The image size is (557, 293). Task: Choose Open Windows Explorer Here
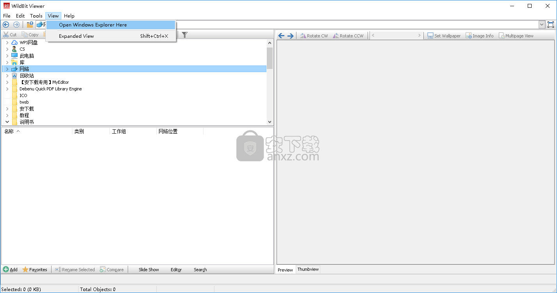pyautogui.click(x=111, y=25)
